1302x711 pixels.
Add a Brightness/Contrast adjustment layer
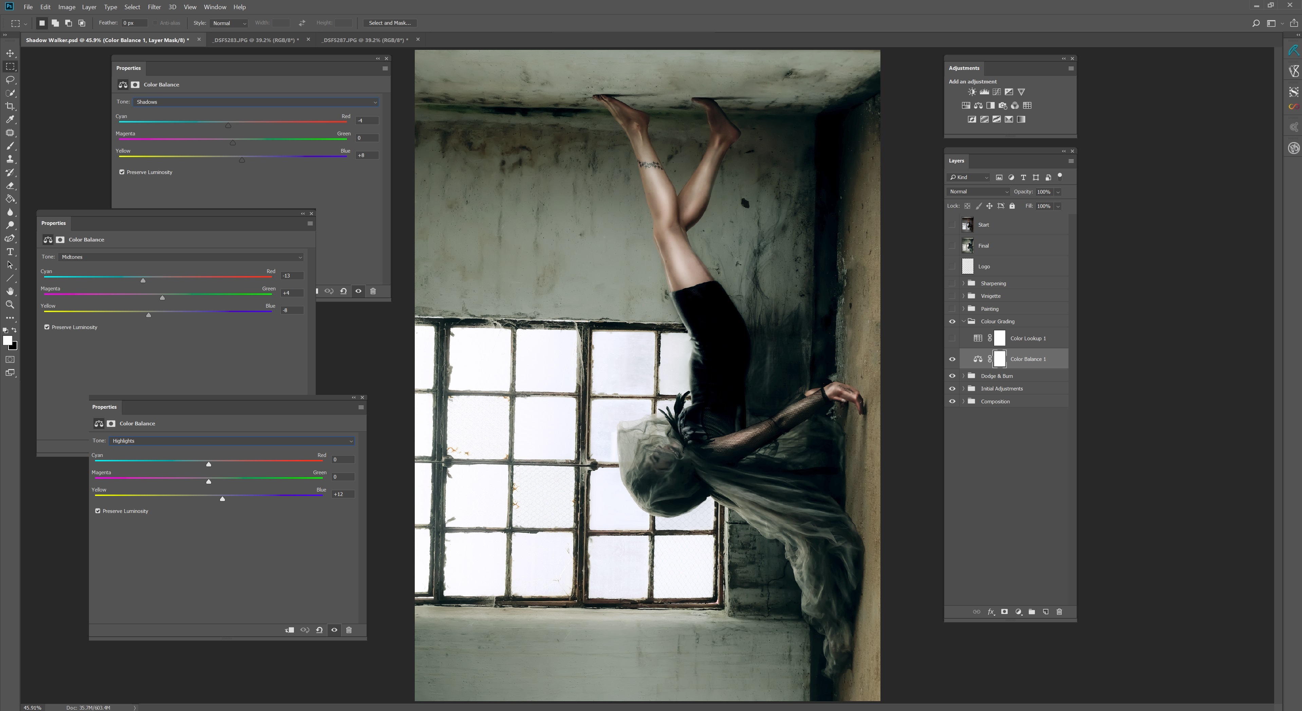tap(971, 91)
